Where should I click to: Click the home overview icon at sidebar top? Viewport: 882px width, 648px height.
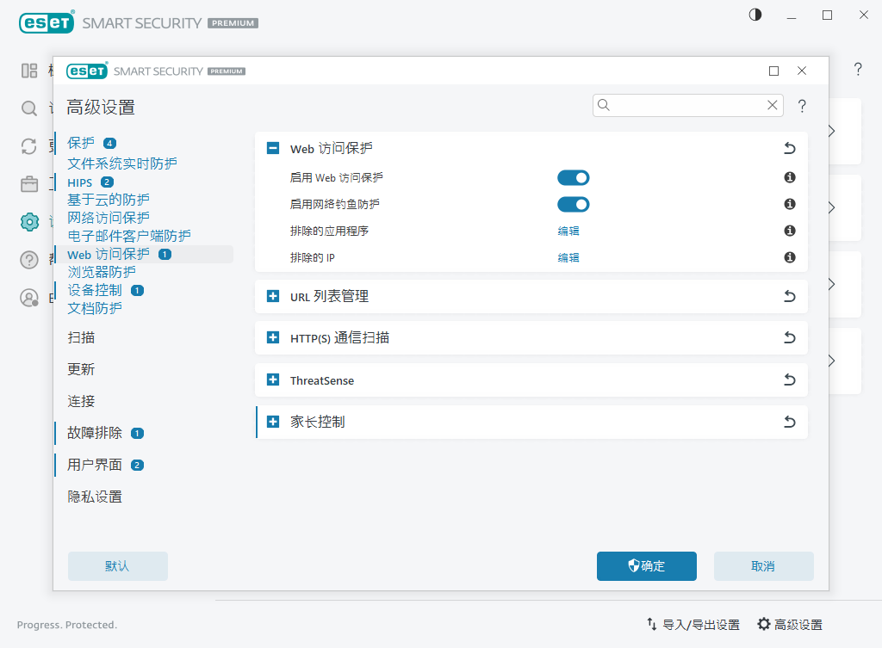[x=29, y=71]
